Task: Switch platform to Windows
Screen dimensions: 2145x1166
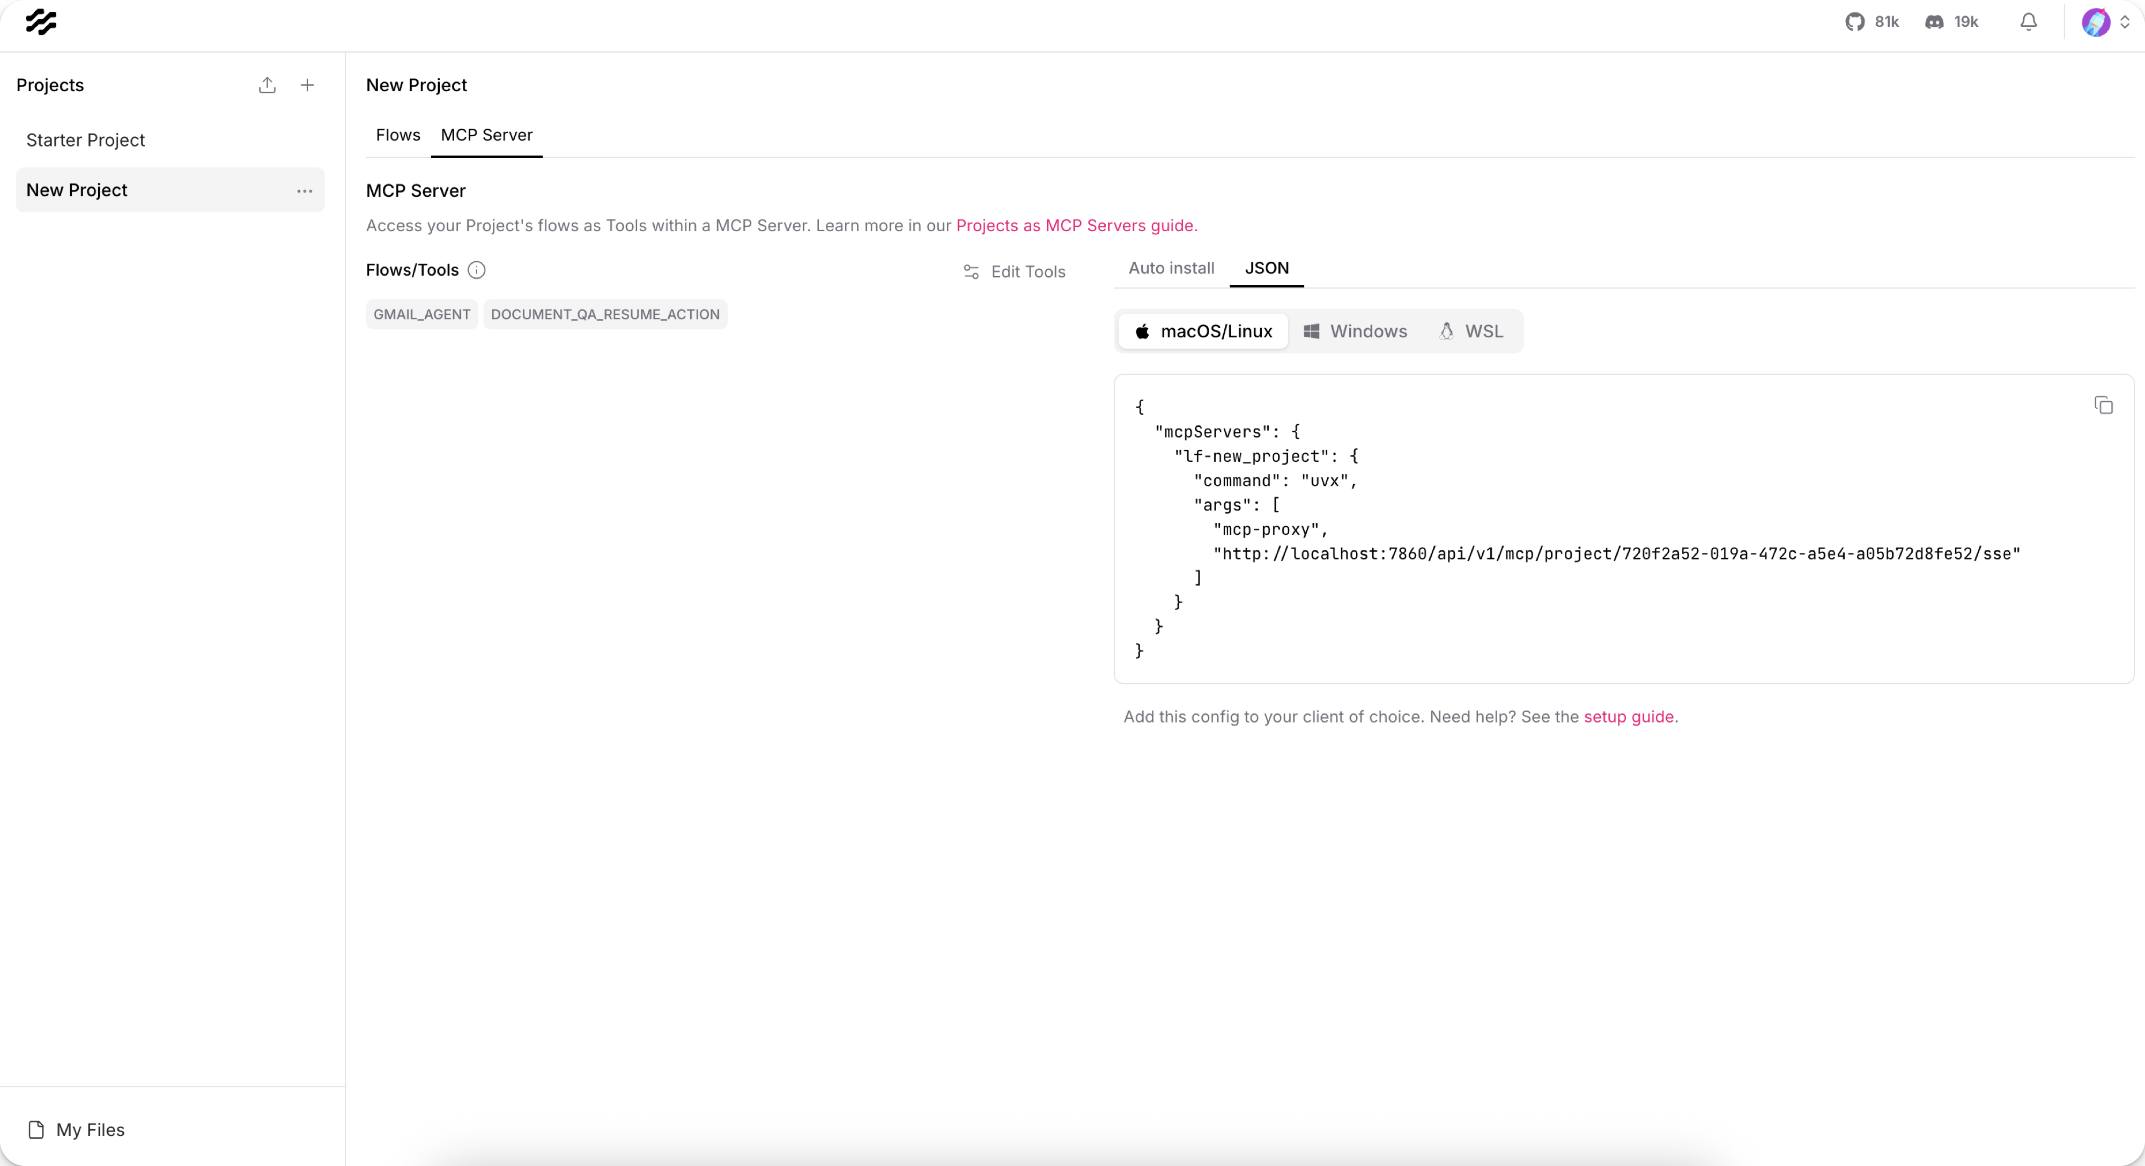Action: click(x=1355, y=331)
